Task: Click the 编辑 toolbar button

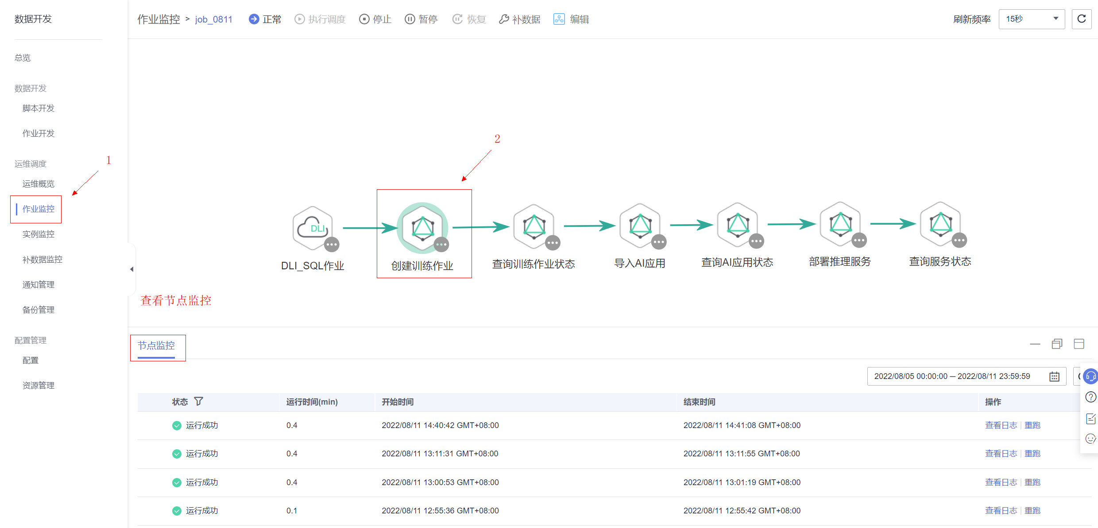Action: [x=571, y=19]
